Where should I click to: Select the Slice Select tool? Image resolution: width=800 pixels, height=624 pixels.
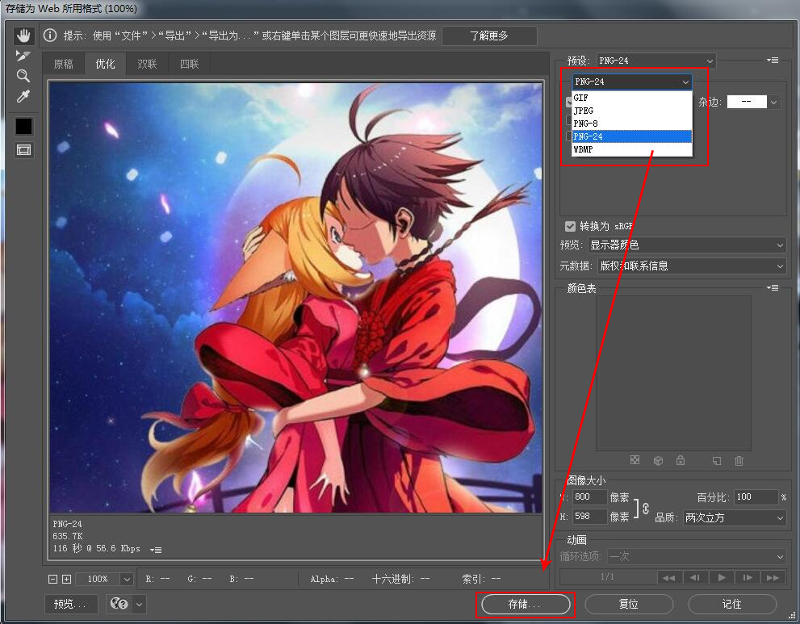(23, 56)
